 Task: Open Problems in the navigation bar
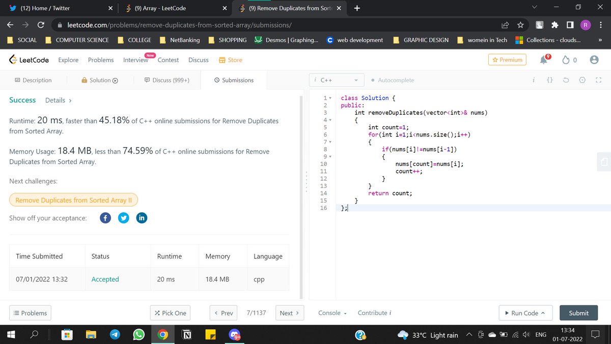pyautogui.click(x=101, y=60)
